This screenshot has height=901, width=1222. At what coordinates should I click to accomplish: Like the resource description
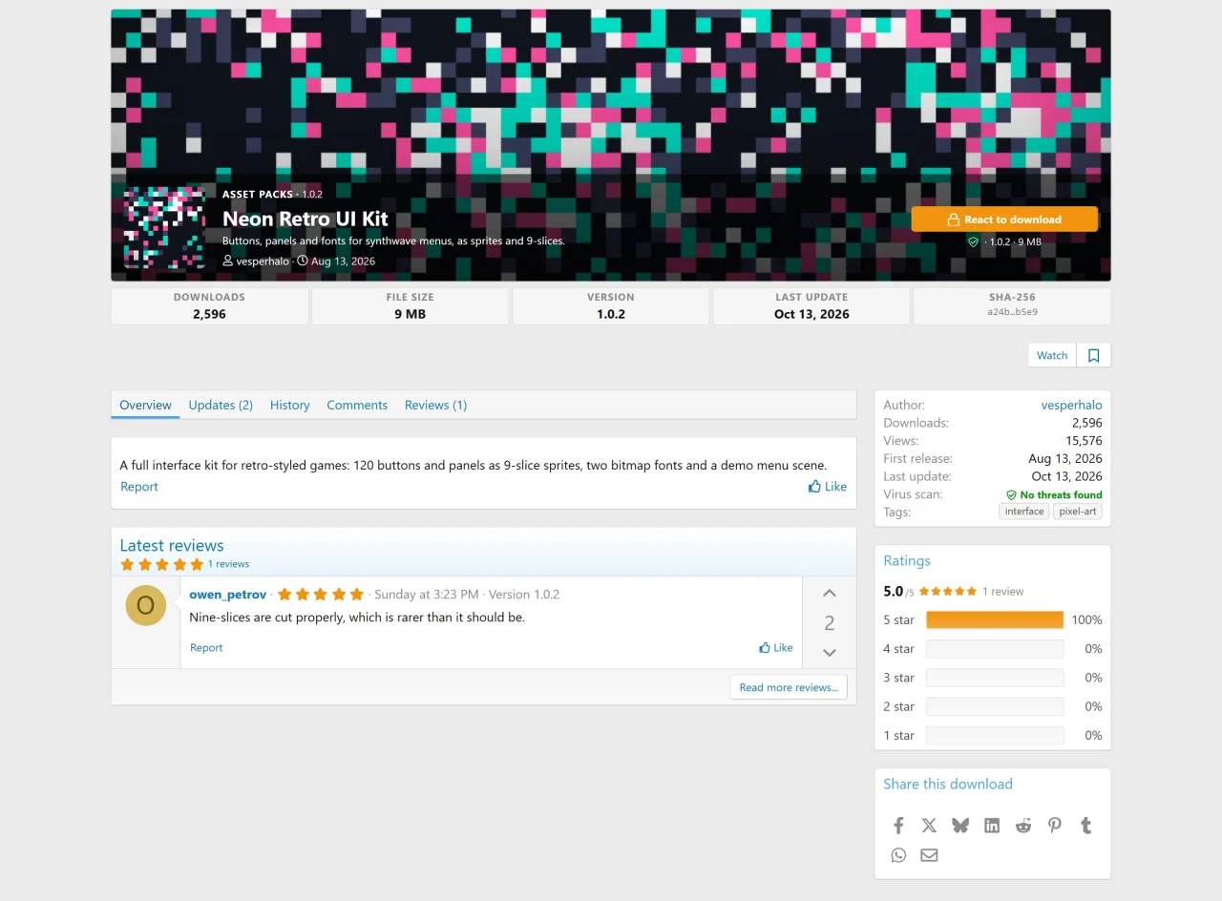(x=828, y=487)
